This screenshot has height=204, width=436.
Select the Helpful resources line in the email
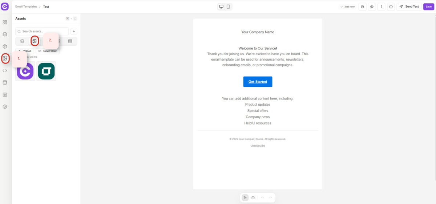[x=258, y=123]
